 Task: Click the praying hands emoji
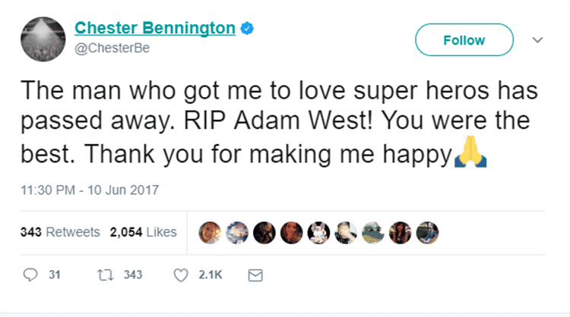469,155
